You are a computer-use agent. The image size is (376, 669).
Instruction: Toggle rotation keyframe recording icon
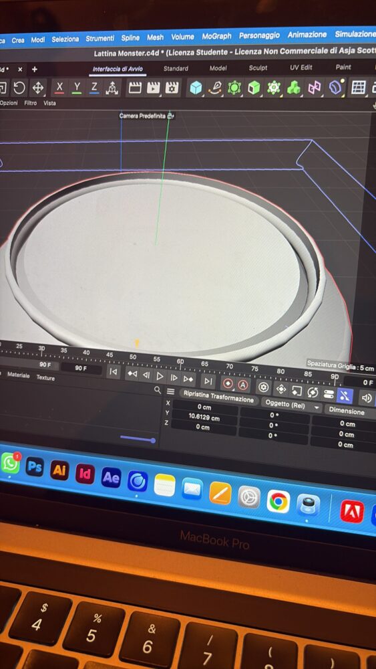coord(313,393)
